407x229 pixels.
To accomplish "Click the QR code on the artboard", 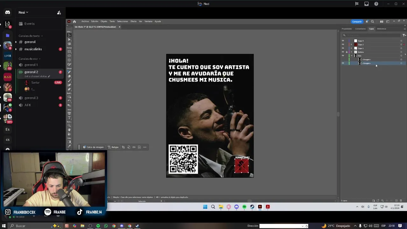I will (x=183, y=159).
